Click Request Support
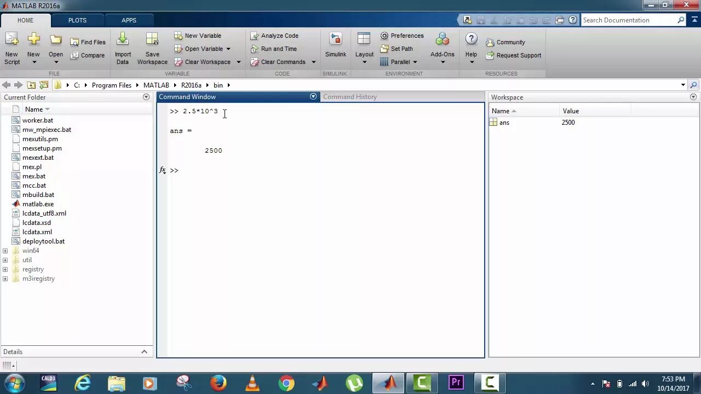Image resolution: width=701 pixels, height=394 pixels. coord(513,55)
